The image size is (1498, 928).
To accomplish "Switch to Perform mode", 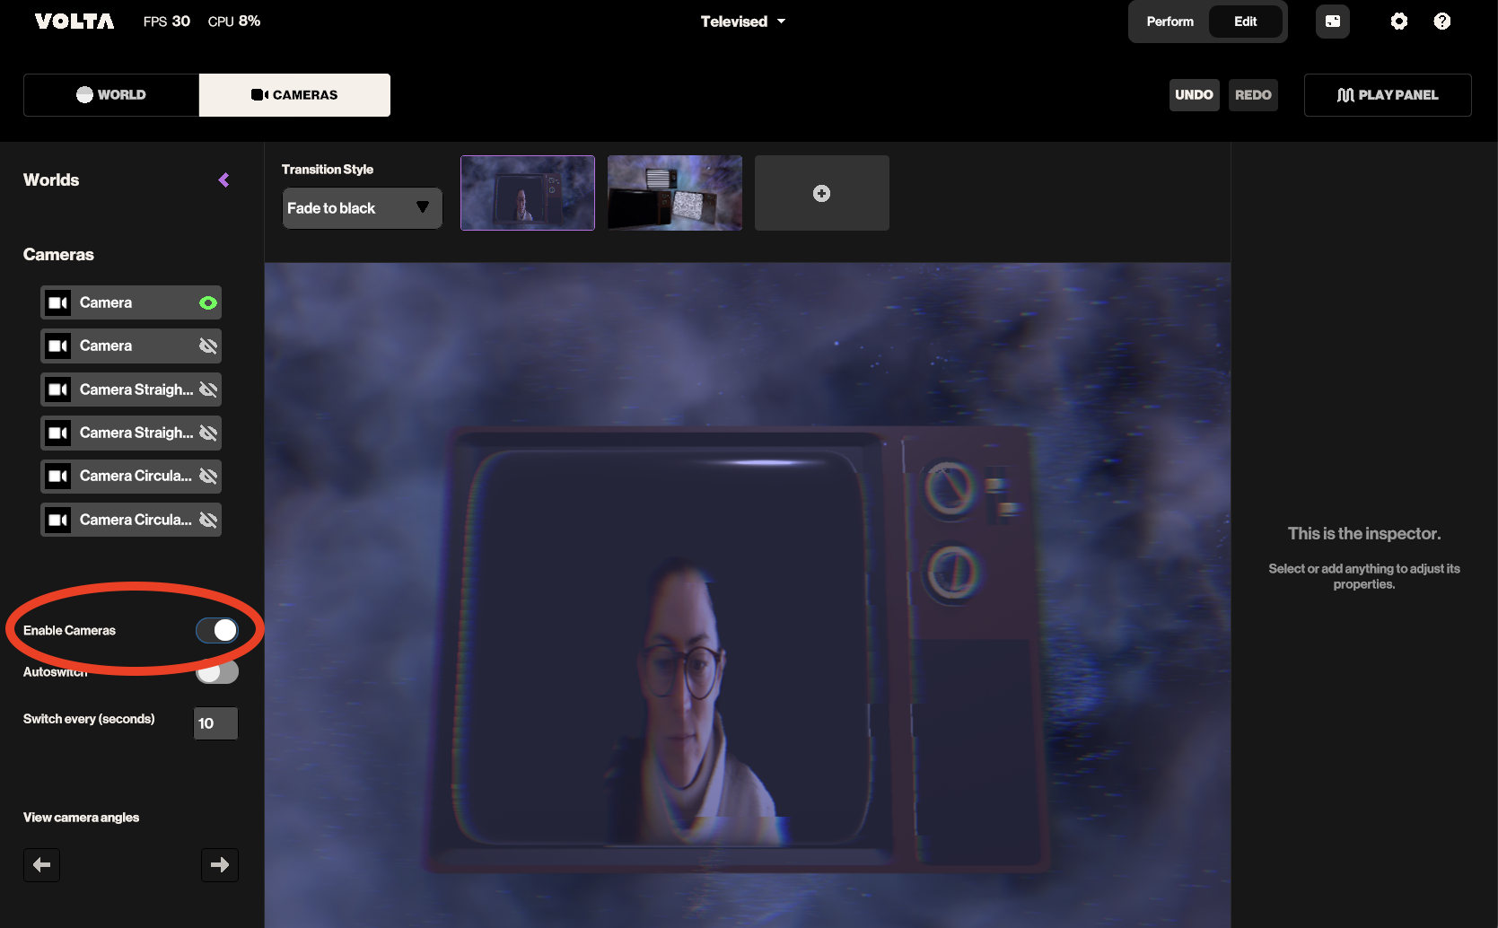I will tap(1170, 22).
